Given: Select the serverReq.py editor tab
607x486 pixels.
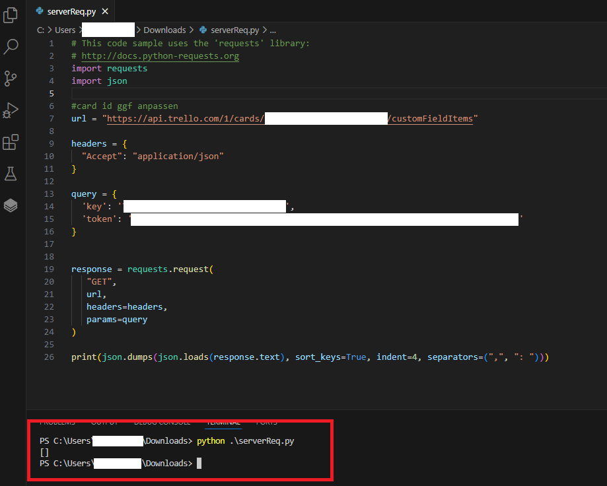Looking at the screenshot, I should 71,12.
